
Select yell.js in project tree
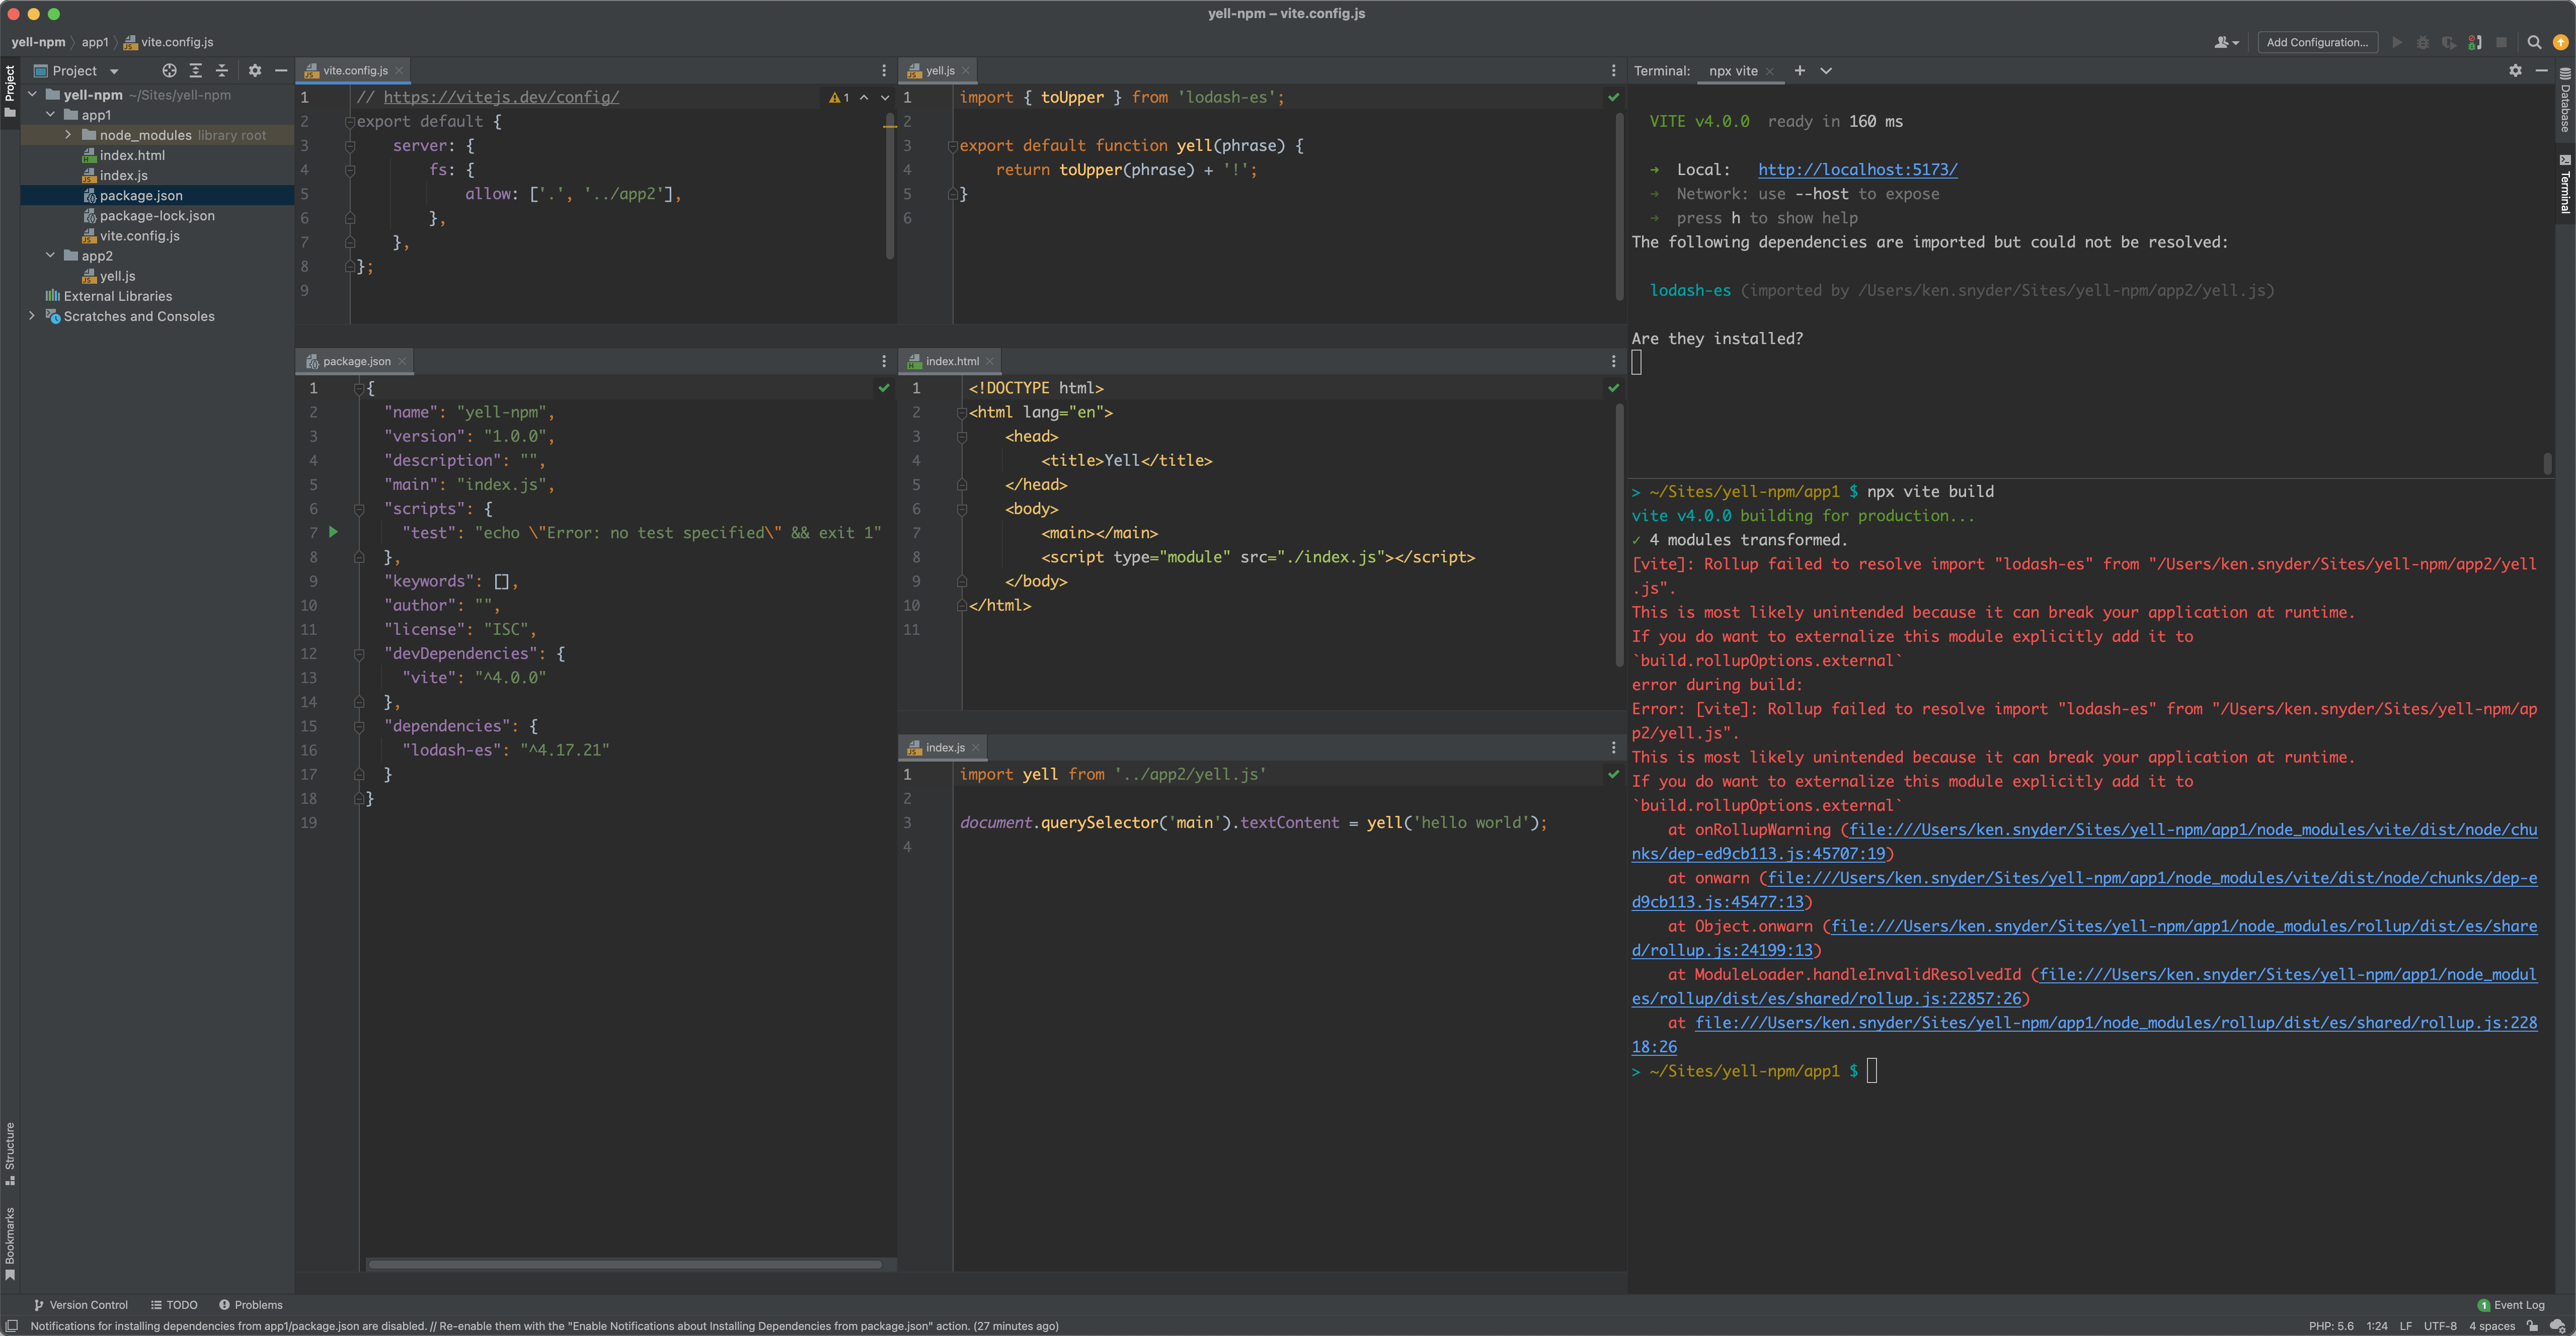coord(117,276)
